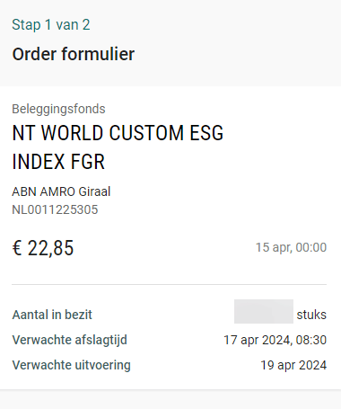Click the € 22,85 fund price

coord(43,248)
